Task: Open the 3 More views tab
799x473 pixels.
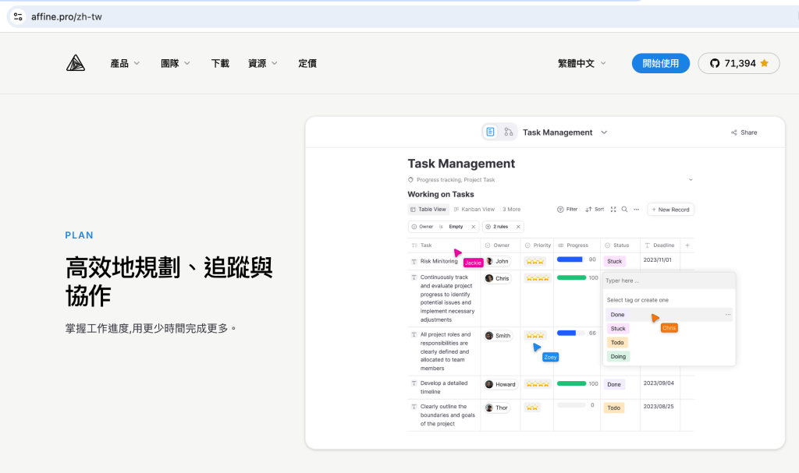Action: click(x=511, y=210)
